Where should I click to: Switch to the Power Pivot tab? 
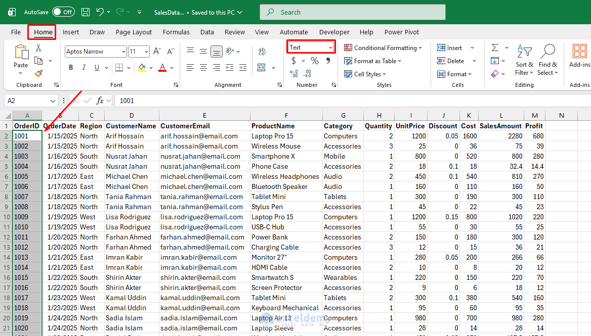click(x=402, y=32)
